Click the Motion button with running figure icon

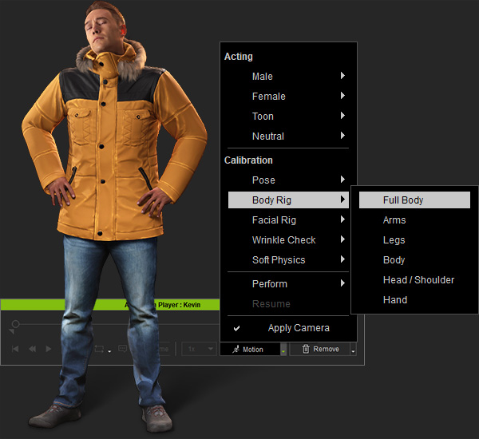(x=248, y=349)
